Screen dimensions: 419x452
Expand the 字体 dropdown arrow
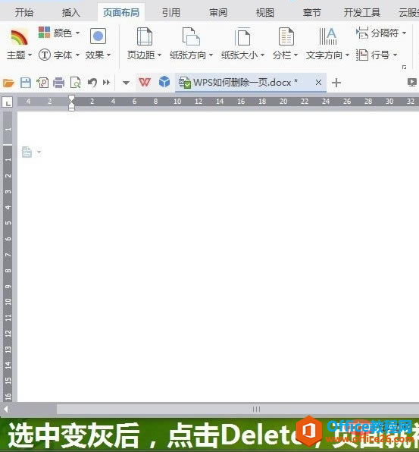77,55
